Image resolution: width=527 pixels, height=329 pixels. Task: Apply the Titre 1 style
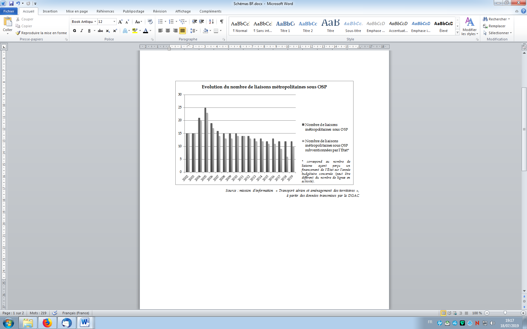pyautogui.click(x=285, y=26)
